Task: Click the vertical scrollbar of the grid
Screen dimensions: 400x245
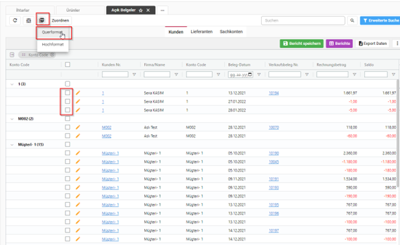Action: click(398, 133)
